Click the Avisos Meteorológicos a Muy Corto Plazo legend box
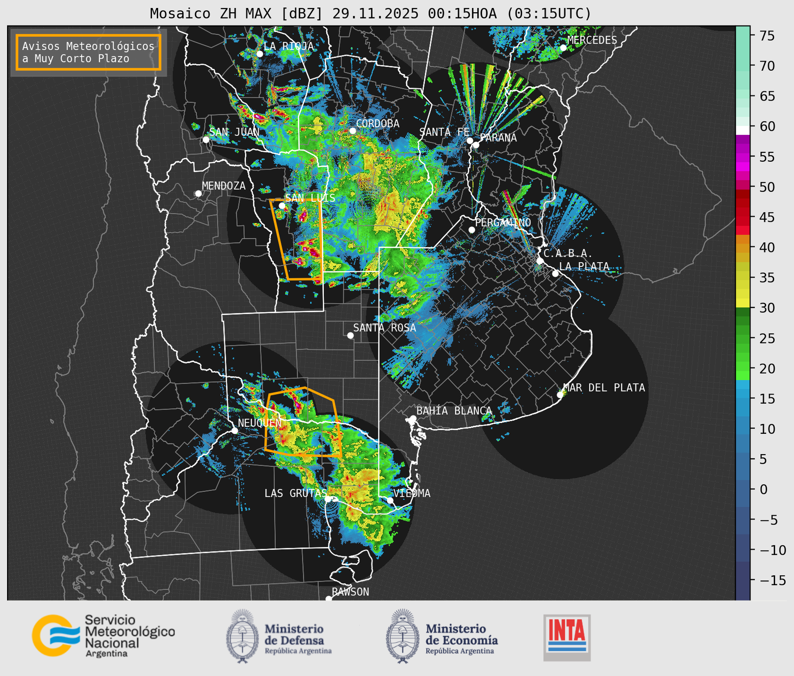This screenshot has width=794, height=676. [88, 52]
